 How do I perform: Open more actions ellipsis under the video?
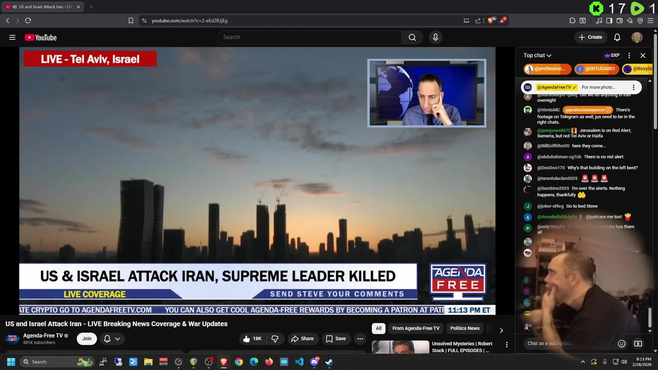(360, 339)
